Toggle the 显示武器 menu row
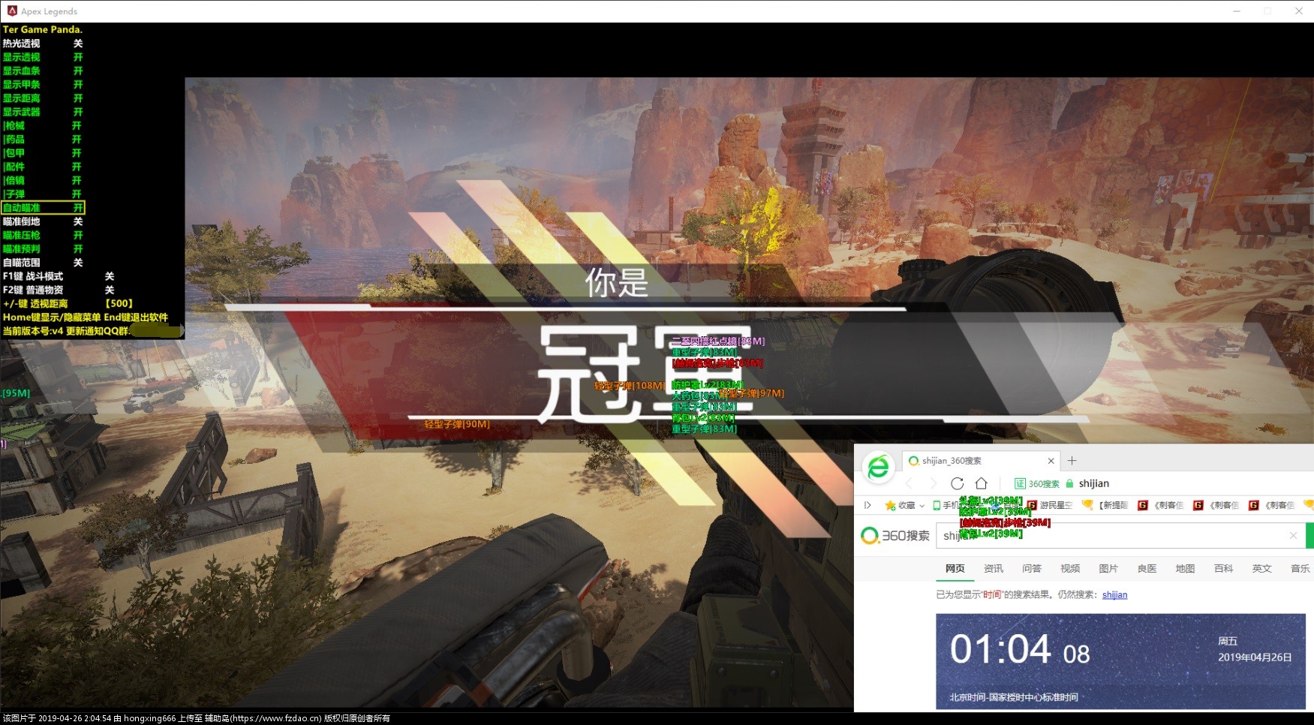 [x=43, y=112]
